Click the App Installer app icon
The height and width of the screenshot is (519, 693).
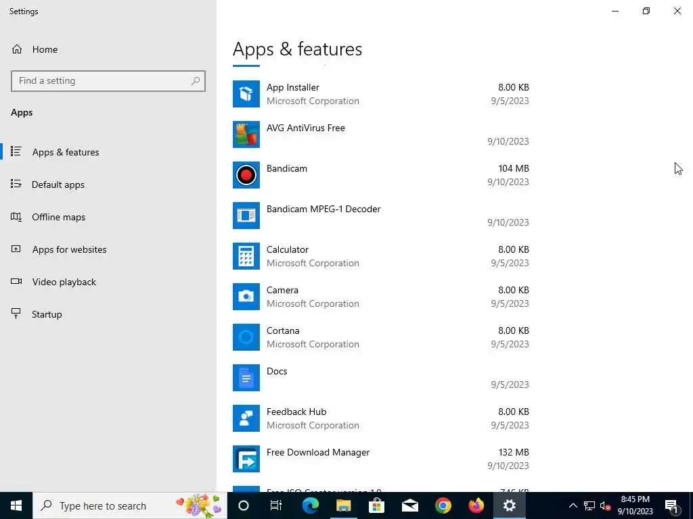[246, 94]
